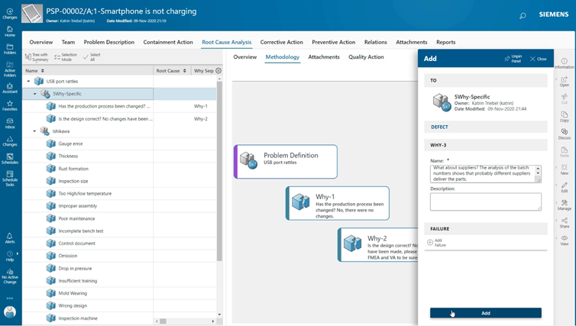Open Favorites star icon

click(x=10, y=105)
